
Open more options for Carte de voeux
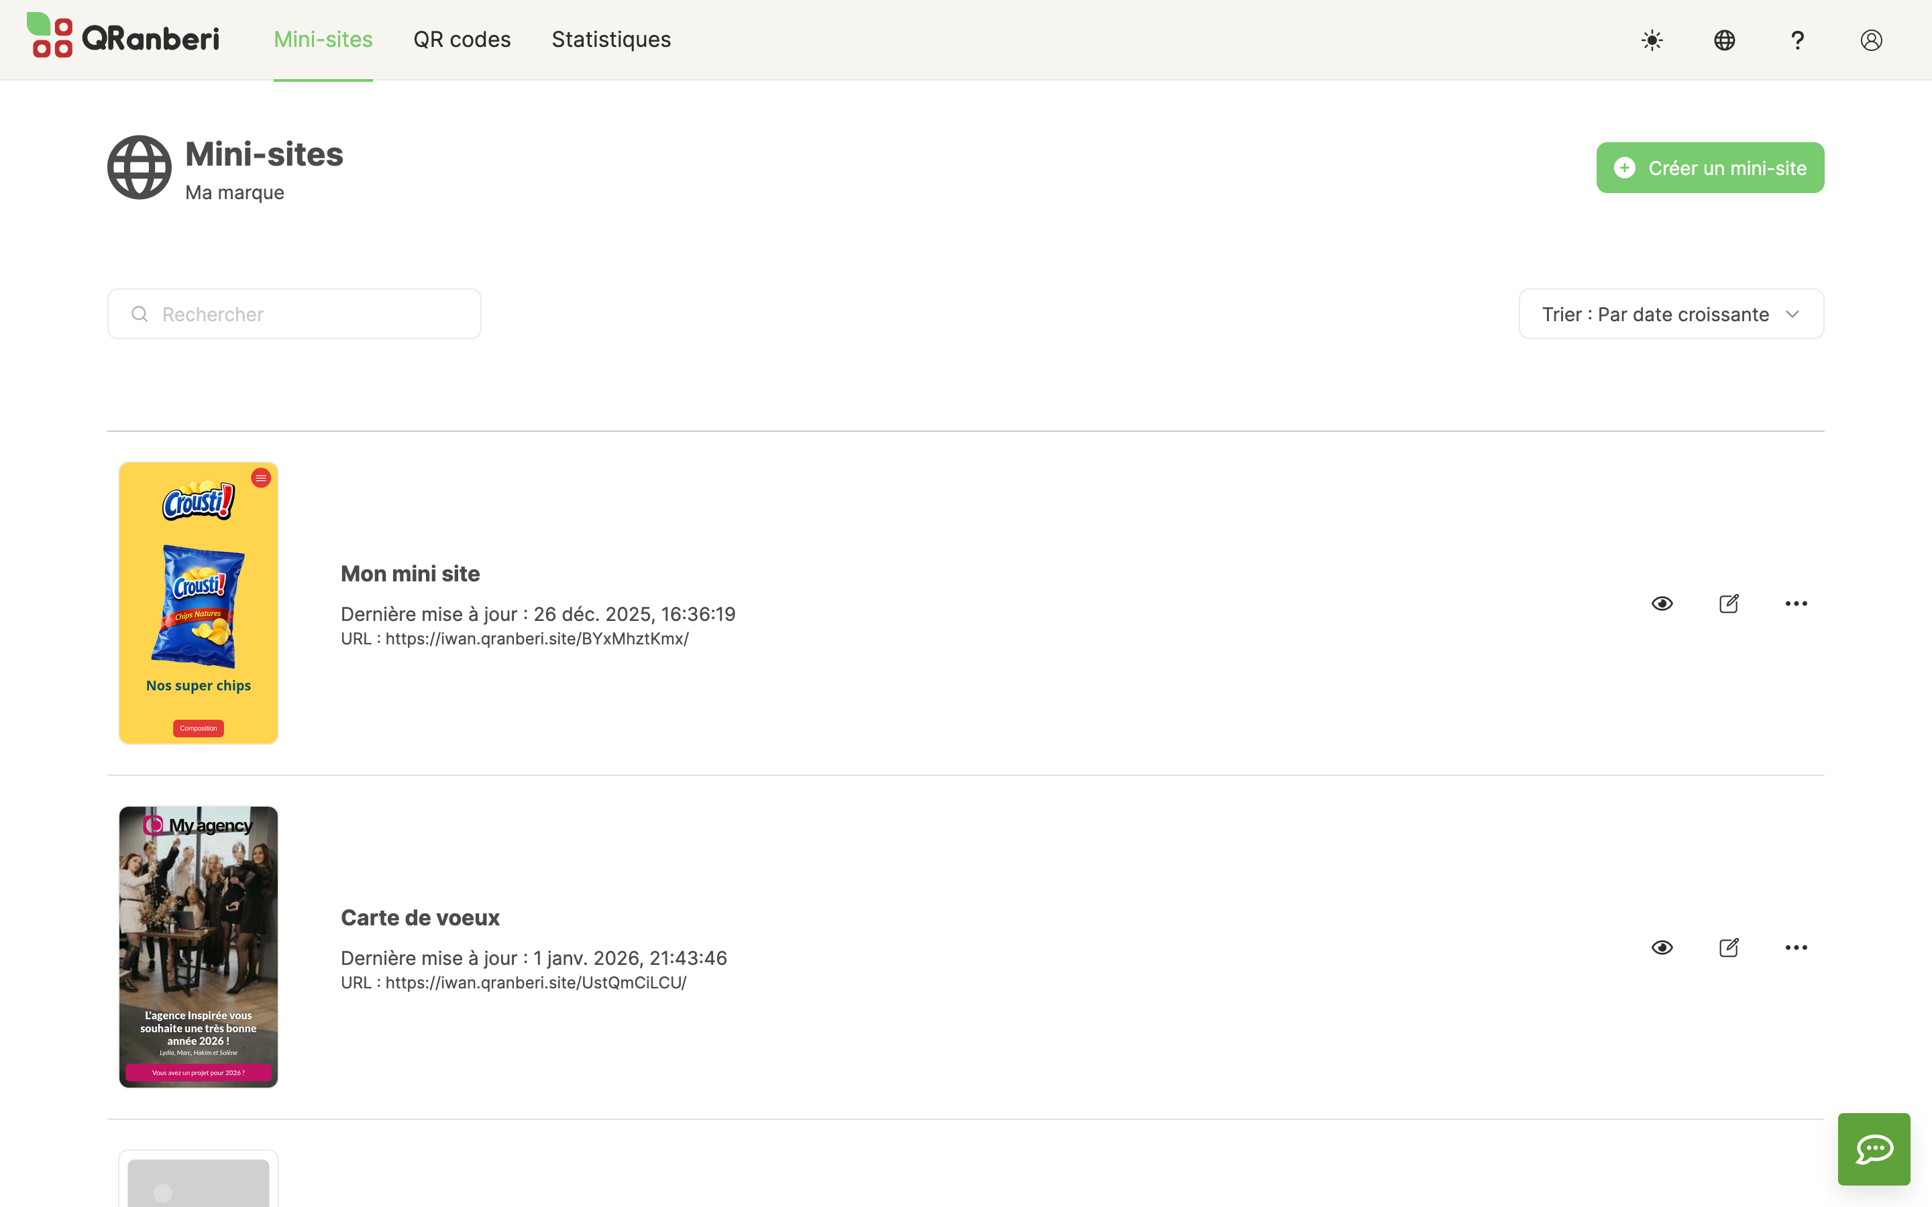(1795, 947)
